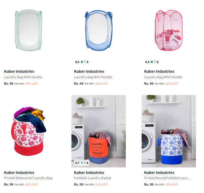The width and height of the screenshot is (204, 193).
Task: Open the Foldable Laundry Basket title
Action: point(92,178)
